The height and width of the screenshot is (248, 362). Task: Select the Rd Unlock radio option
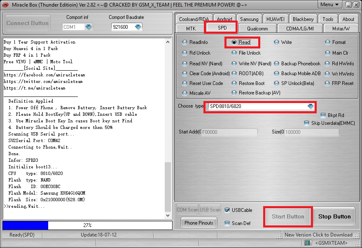click(196, 53)
